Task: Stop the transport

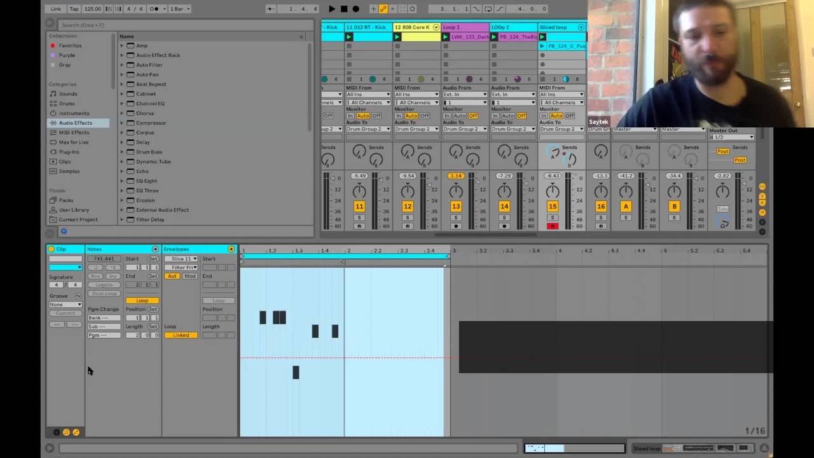Action: tap(344, 9)
